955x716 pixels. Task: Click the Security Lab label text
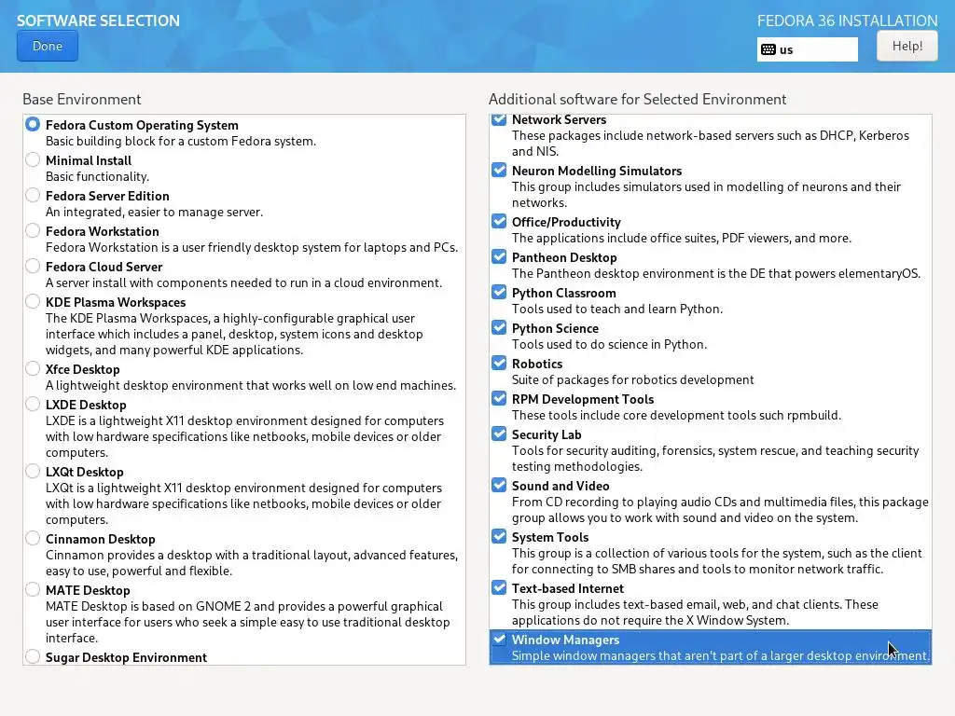(x=547, y=434)
